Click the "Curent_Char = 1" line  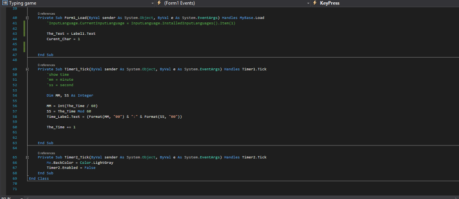point(63,39)
